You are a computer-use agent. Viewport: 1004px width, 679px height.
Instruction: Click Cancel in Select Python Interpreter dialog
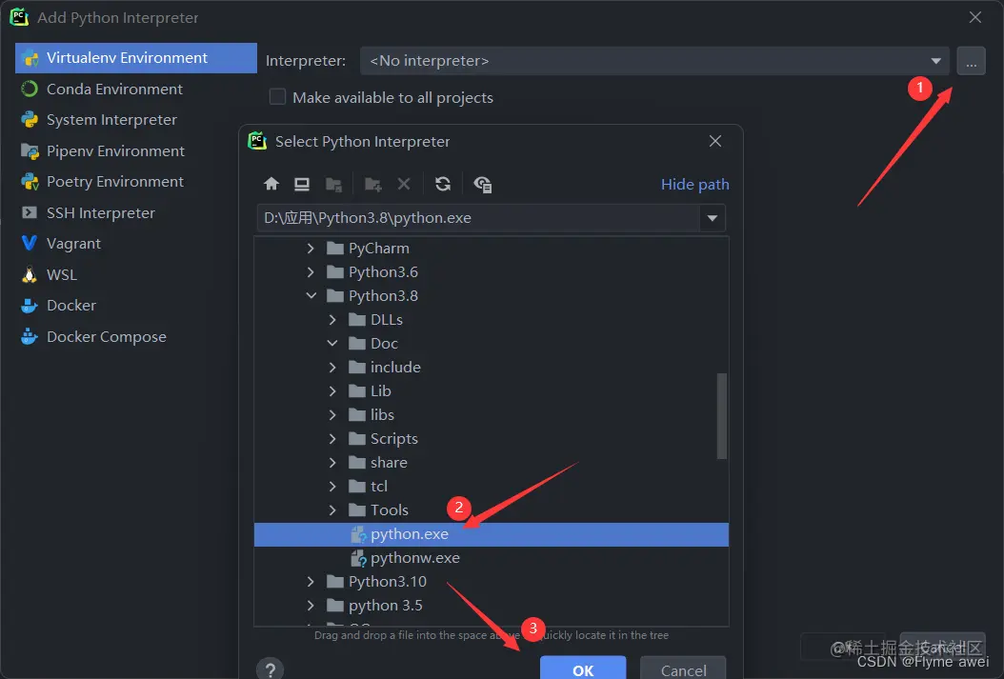pos(683,669)
